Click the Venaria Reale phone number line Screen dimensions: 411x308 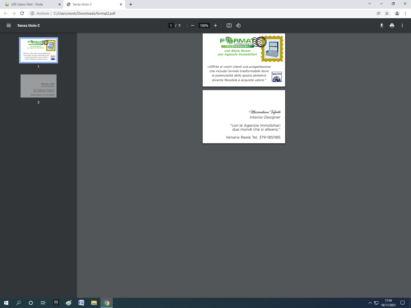click(x=253, y=137)
